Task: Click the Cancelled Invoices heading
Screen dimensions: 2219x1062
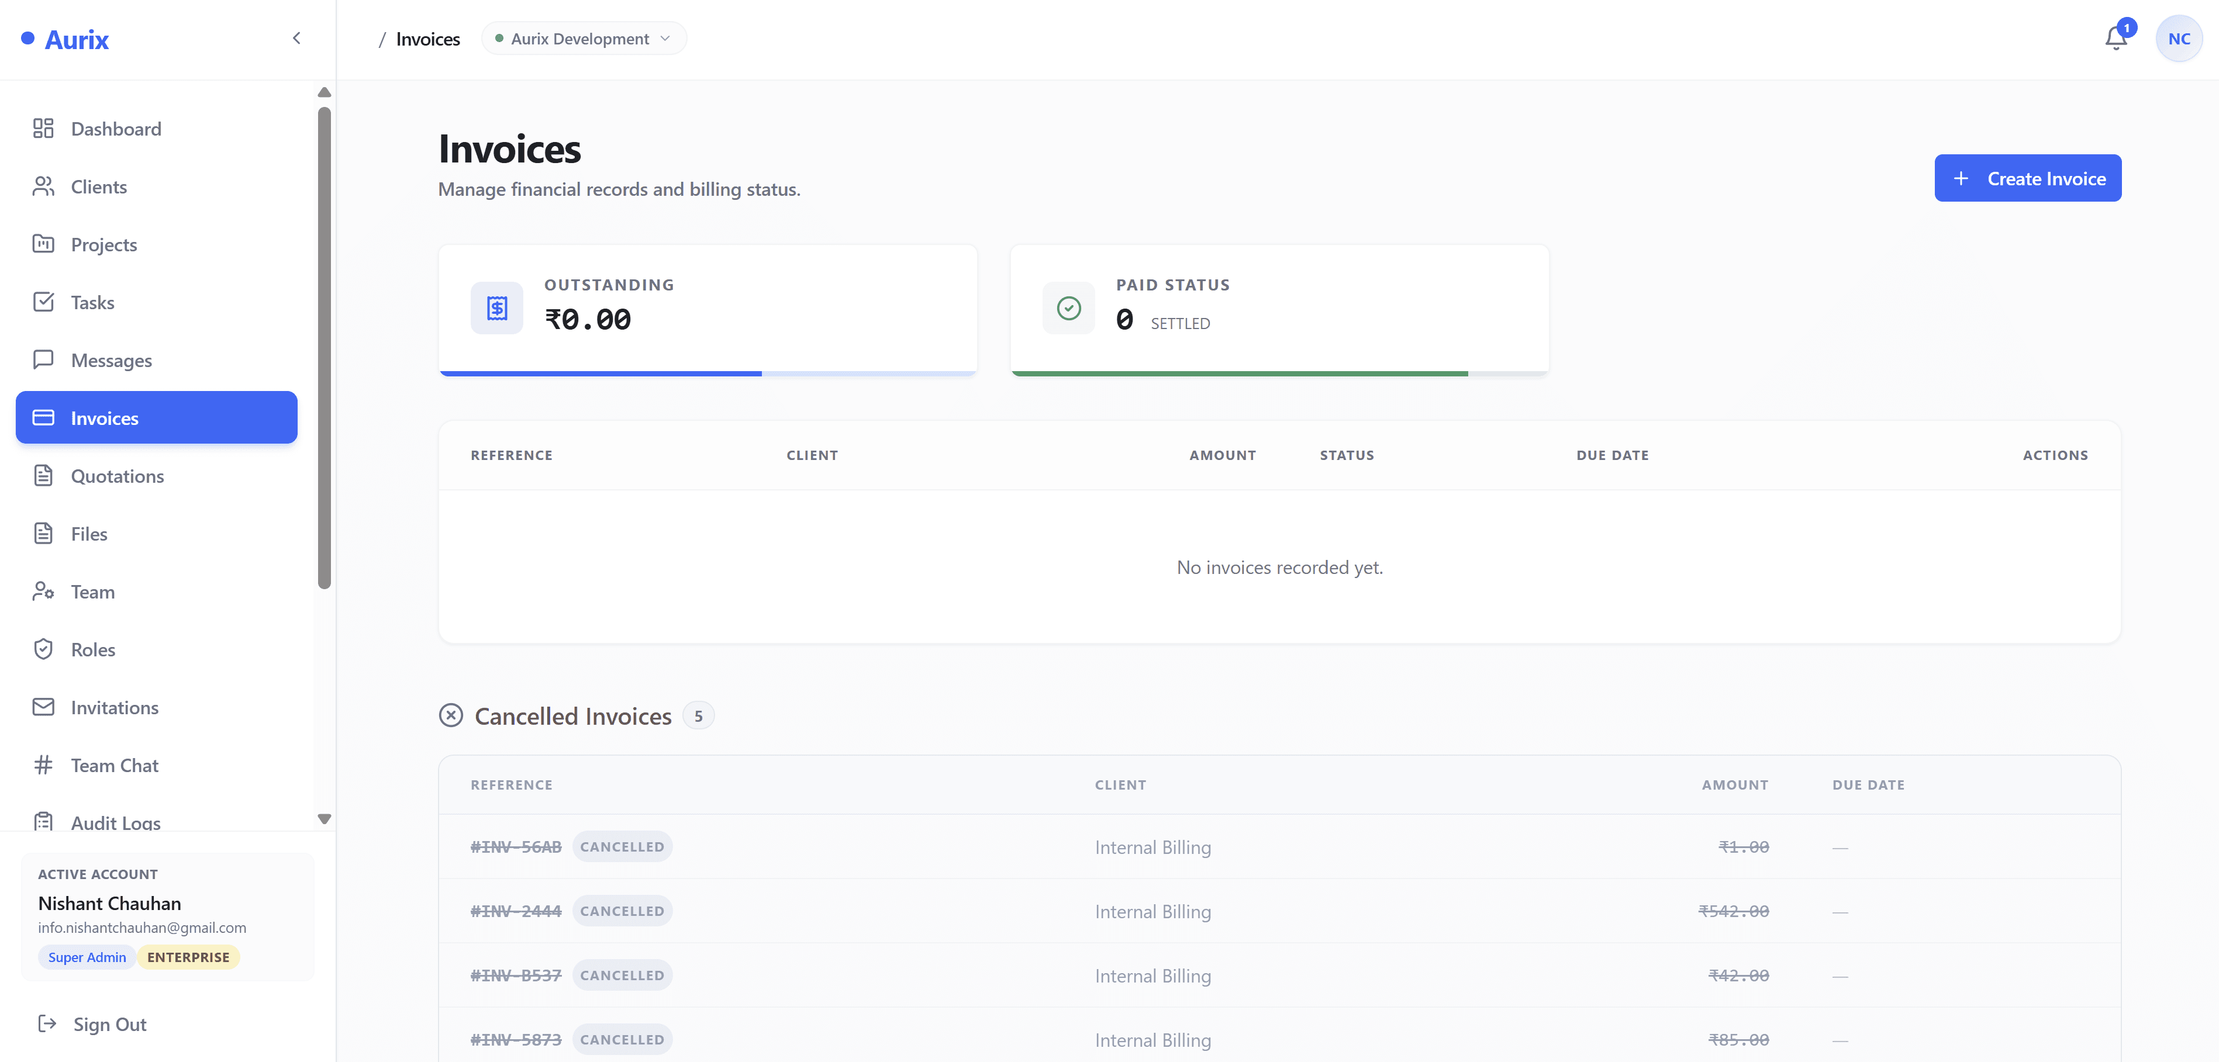Action: 573,716
